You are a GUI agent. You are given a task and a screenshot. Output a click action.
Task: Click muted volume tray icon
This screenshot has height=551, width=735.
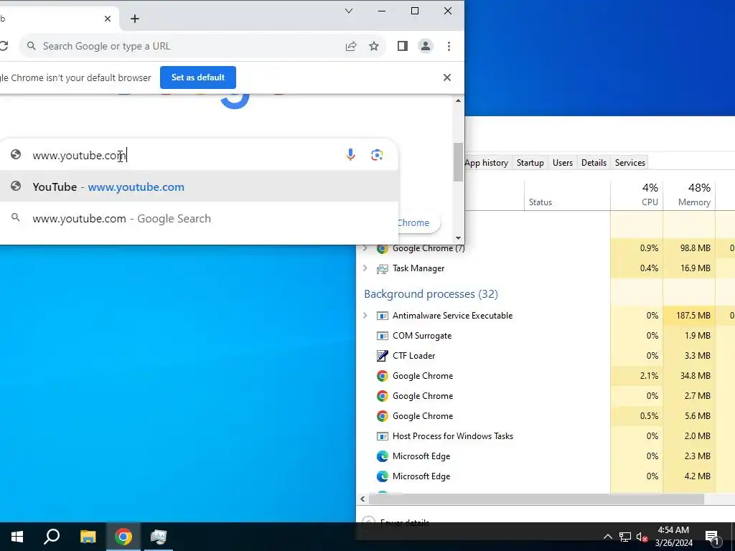(642, 537)
